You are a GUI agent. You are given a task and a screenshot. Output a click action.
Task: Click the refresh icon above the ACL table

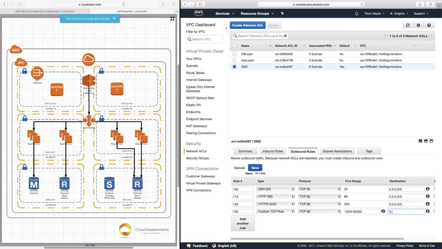click(408, 25)
